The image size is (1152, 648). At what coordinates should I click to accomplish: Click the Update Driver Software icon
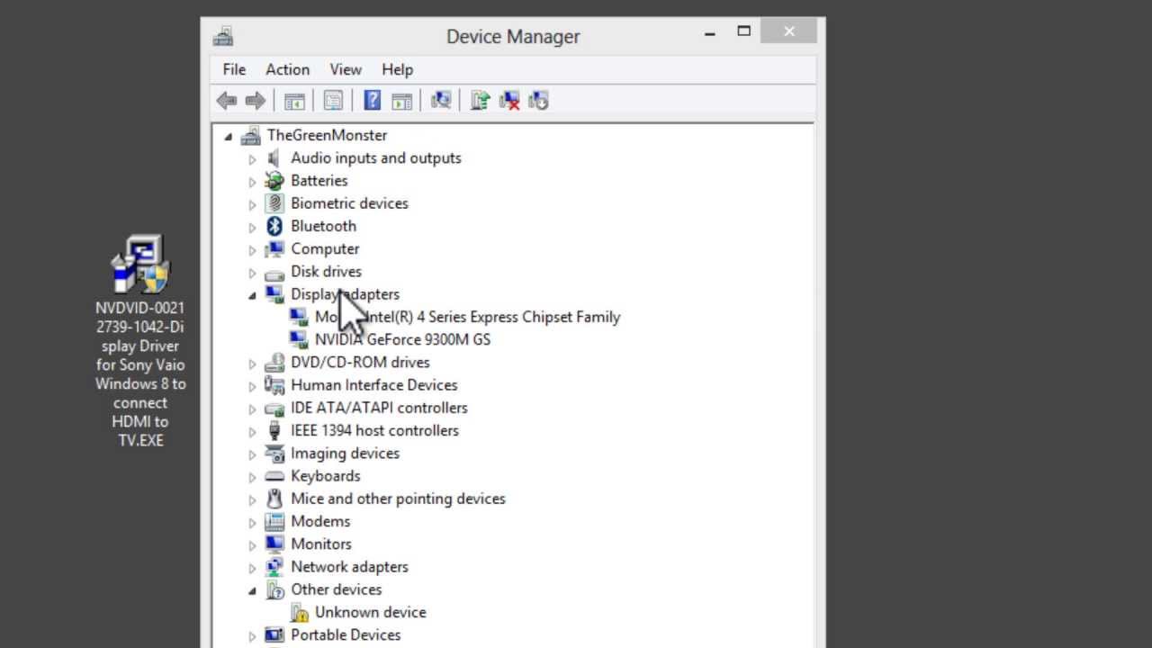(480, 101)
